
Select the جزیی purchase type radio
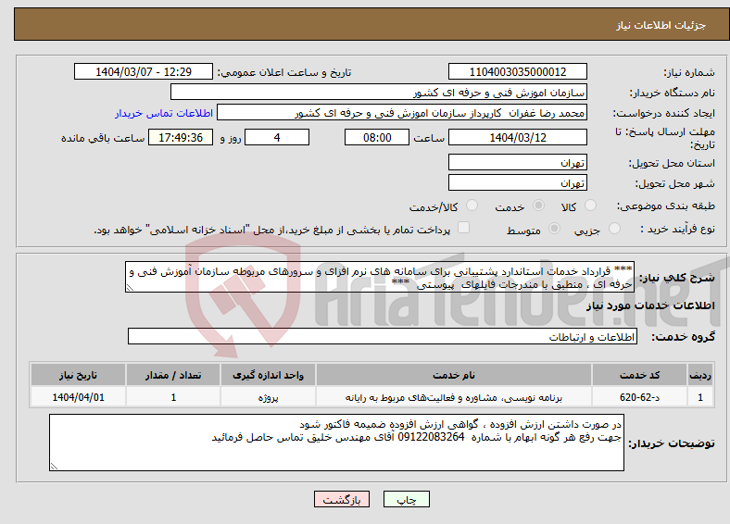[x=614, y=229]
